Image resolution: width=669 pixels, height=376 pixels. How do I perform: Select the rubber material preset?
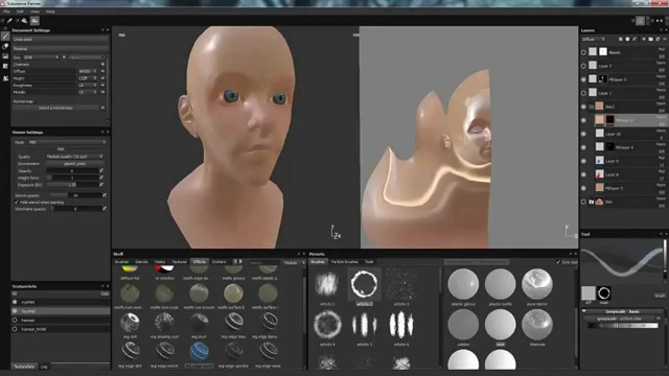(463, 327)
